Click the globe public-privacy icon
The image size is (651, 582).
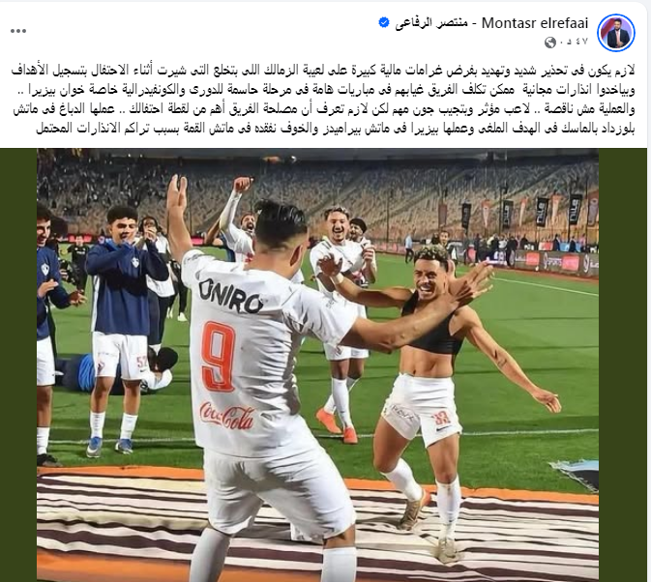(550, 43)
